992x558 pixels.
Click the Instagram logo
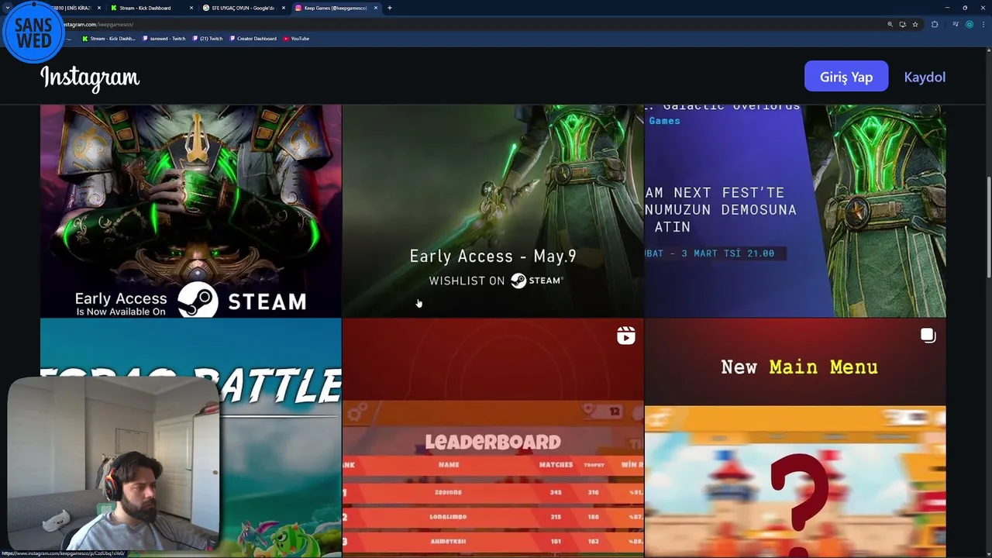pyautogui.click(x=90, y=77)
